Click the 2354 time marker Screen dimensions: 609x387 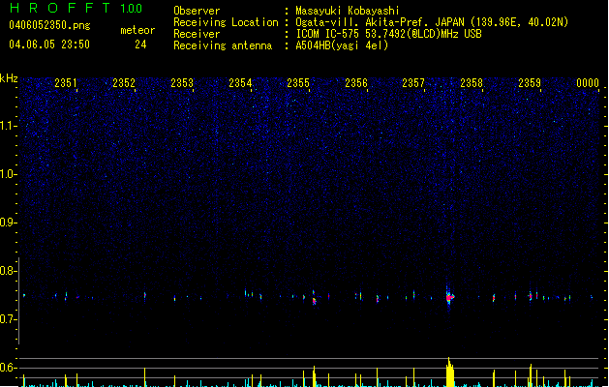(x=240, y=83)
